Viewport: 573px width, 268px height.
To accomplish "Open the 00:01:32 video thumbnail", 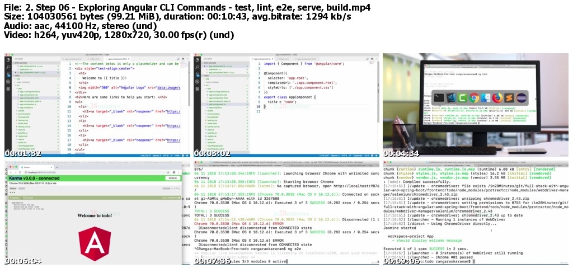I will (x=97, y=105).
